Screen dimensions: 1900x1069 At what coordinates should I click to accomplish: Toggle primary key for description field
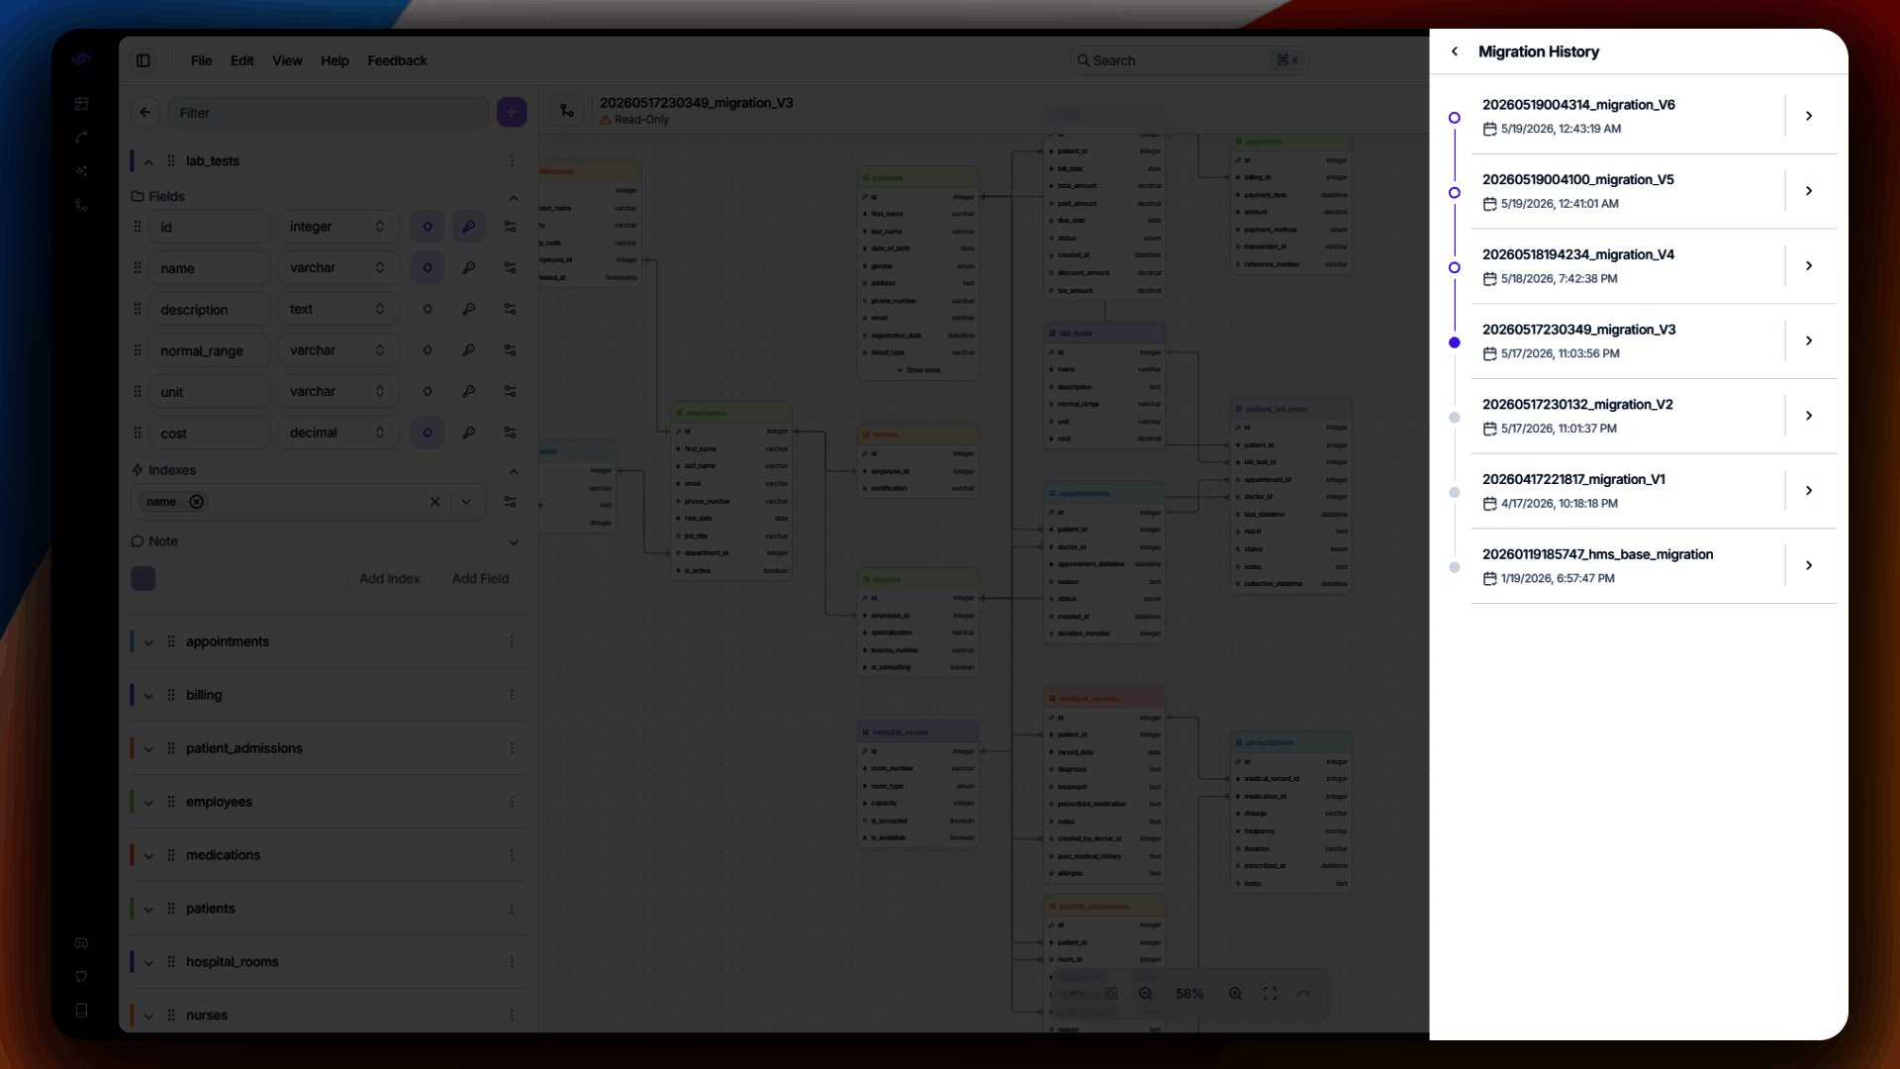coord(469,309)
